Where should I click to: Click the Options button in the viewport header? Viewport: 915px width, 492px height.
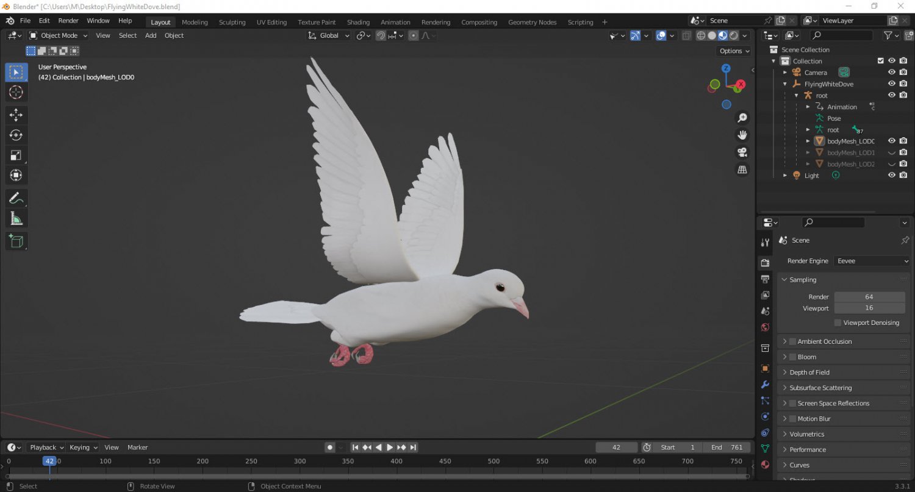click(x=733, y=51)
